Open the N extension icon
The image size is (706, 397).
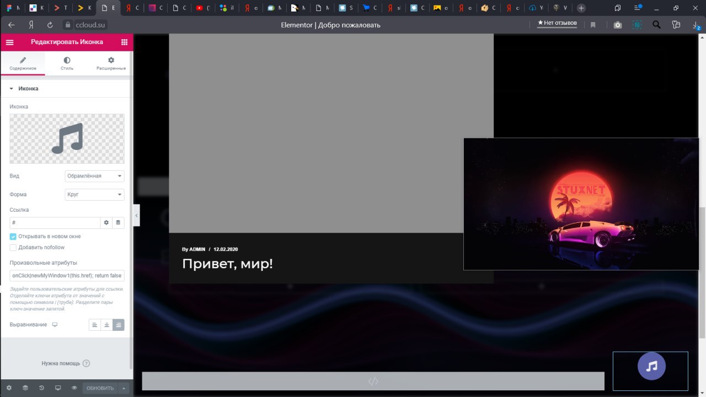[637, 25]
